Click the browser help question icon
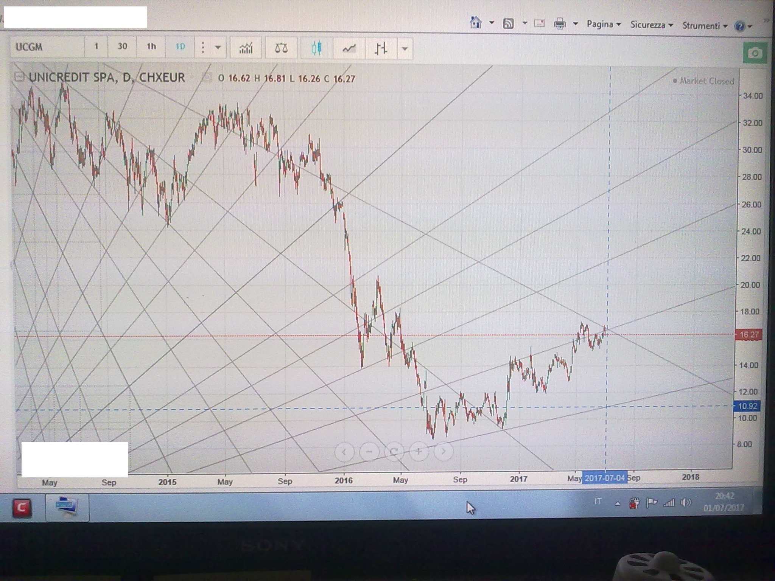The image size is (775, 581). point(739,26)
